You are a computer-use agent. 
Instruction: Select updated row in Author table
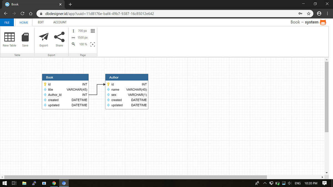coord(127,105)
